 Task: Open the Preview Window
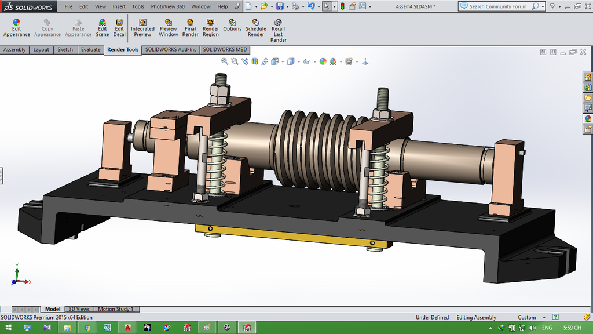pyautogui.click(x=169, y=28)
